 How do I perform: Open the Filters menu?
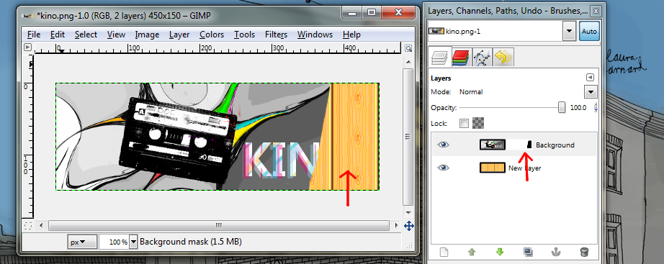click(x=276, y=35)
